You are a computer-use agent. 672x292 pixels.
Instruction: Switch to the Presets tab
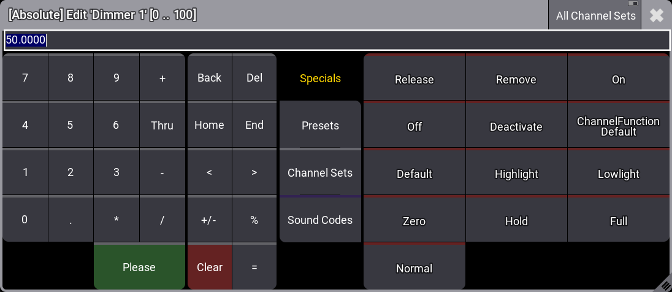pyautogui.click(x=320, y=126)
